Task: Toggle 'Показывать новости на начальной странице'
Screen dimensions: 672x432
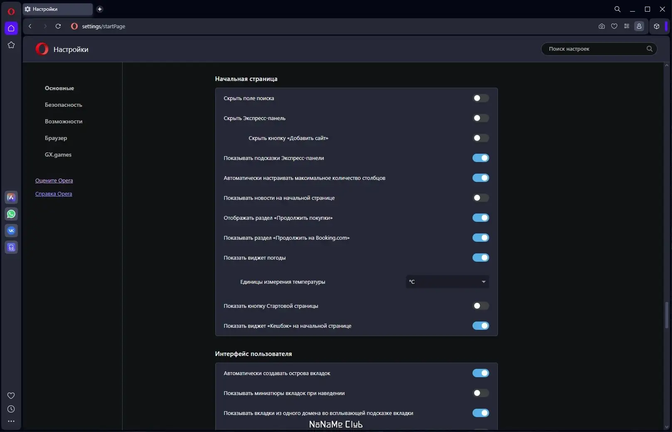Action: 480,198
